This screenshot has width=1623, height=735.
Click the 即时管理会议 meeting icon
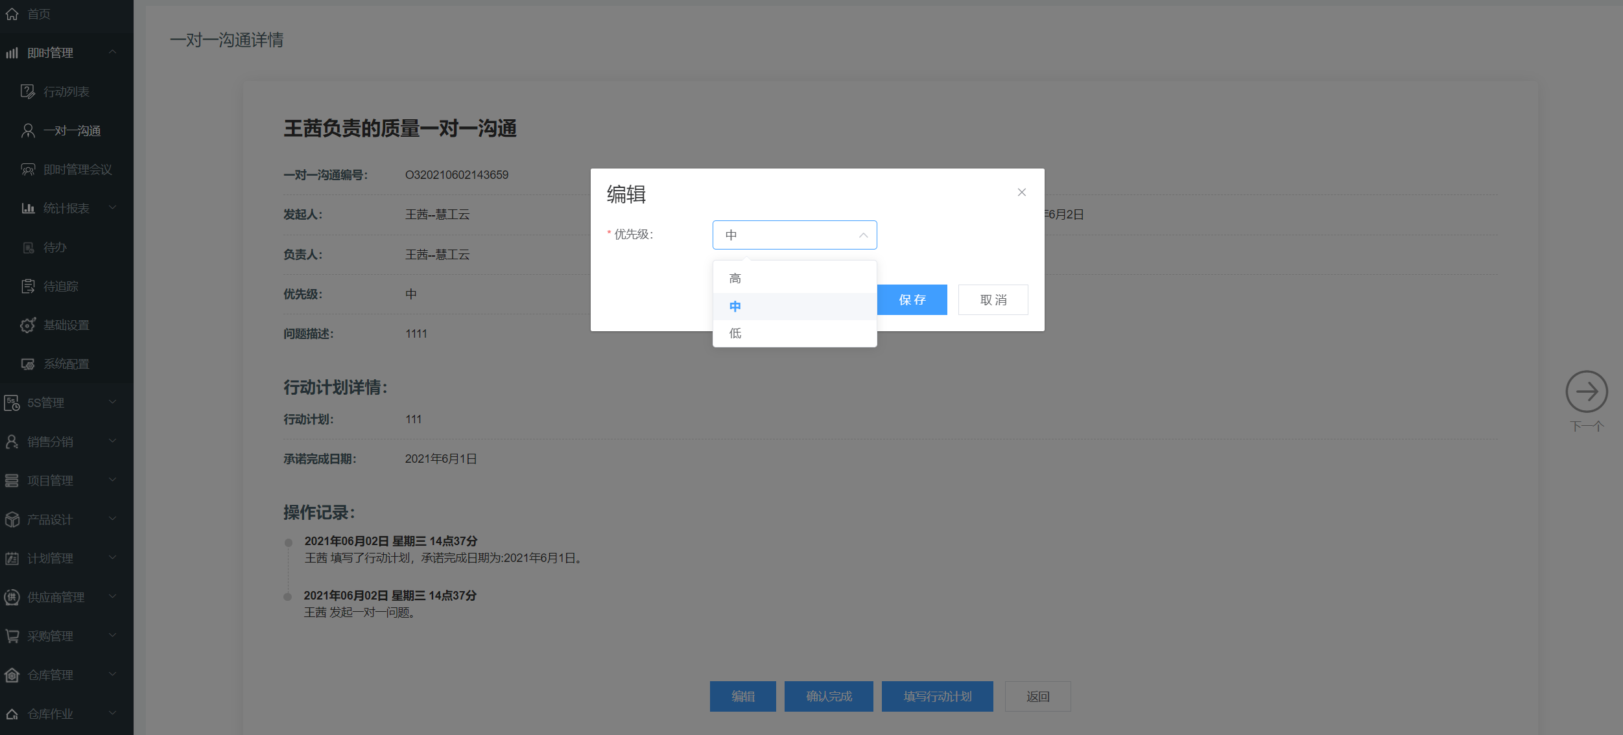(x=28, y=169)
